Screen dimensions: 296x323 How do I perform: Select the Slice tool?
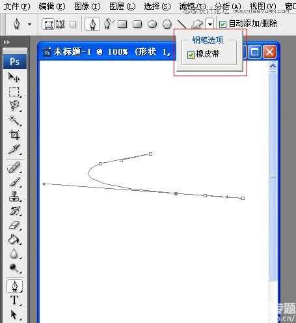click(x=14, y=149)
